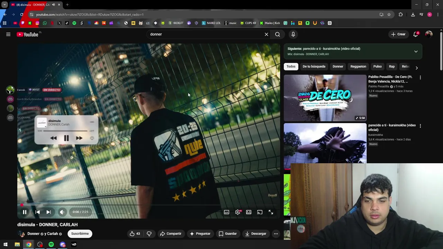Viewport: 443px width, 249px height.
Task: Show more filter chips with right arrow
Action: click(x=417, y=68)
